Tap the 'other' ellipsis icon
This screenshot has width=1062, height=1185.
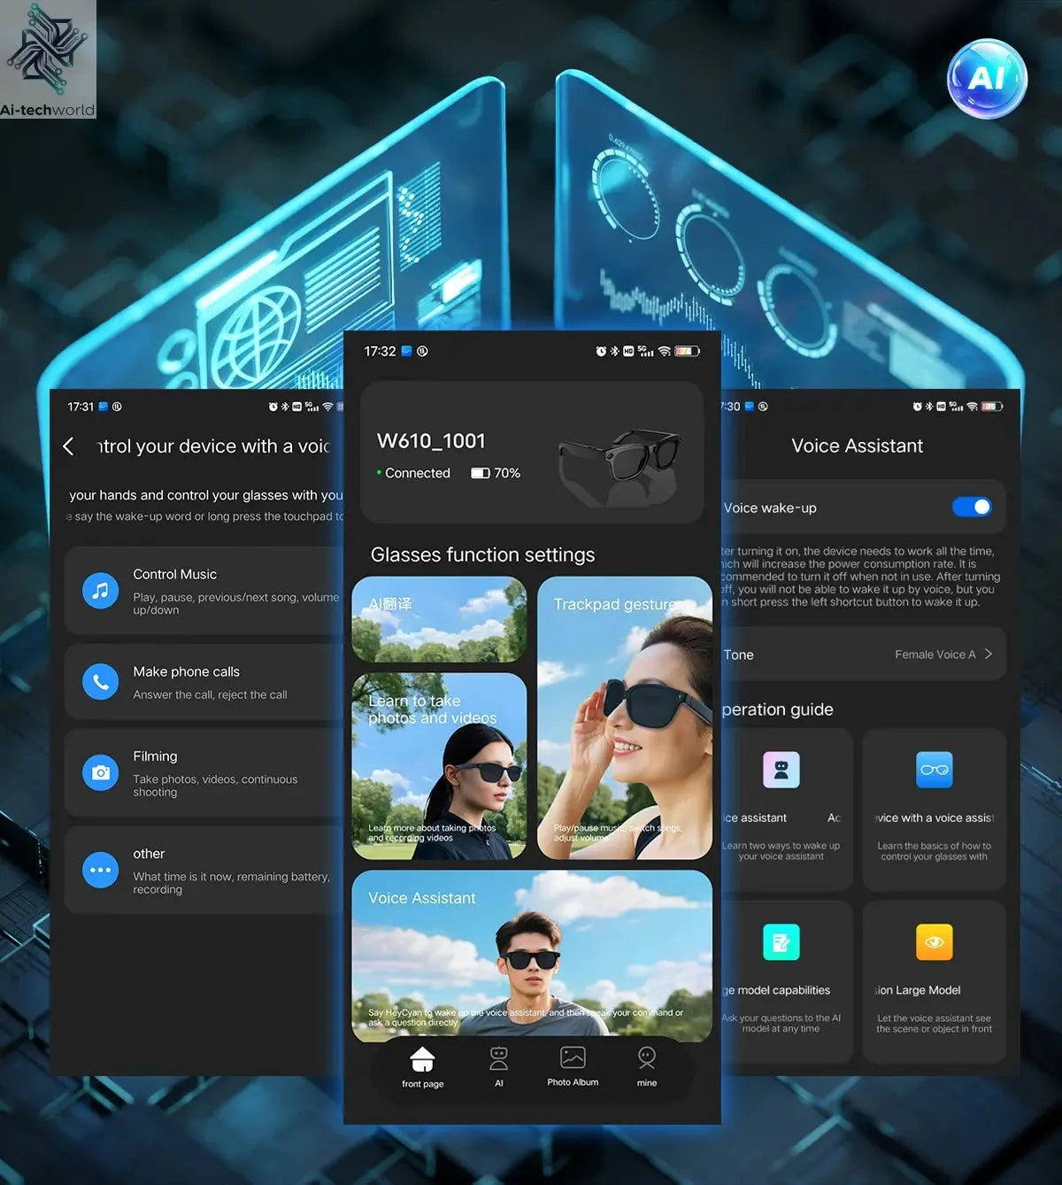[100, 870]
